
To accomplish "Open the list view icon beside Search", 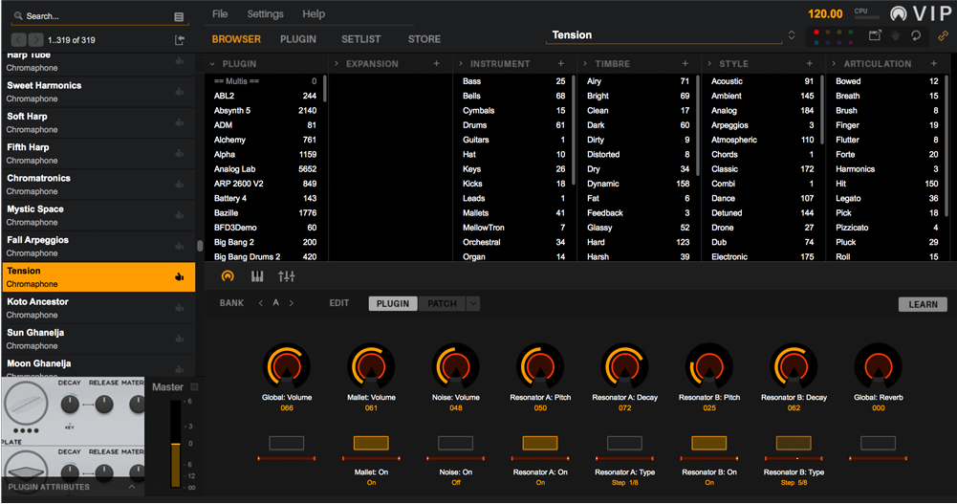I will click(x=179, y=17).
